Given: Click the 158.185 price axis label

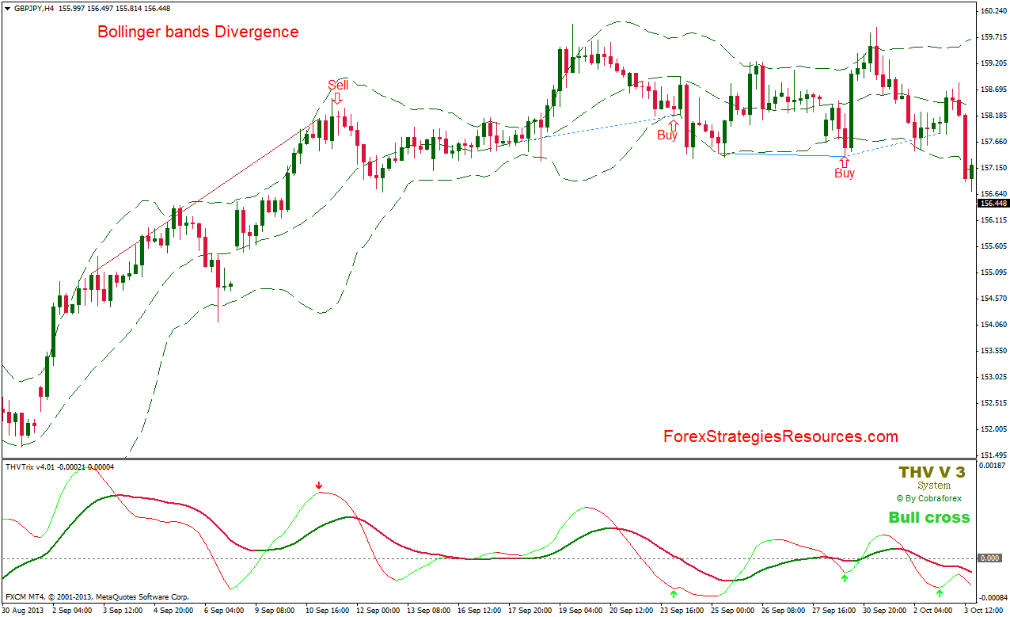Looking at the screenshot, I should point(993,116).
